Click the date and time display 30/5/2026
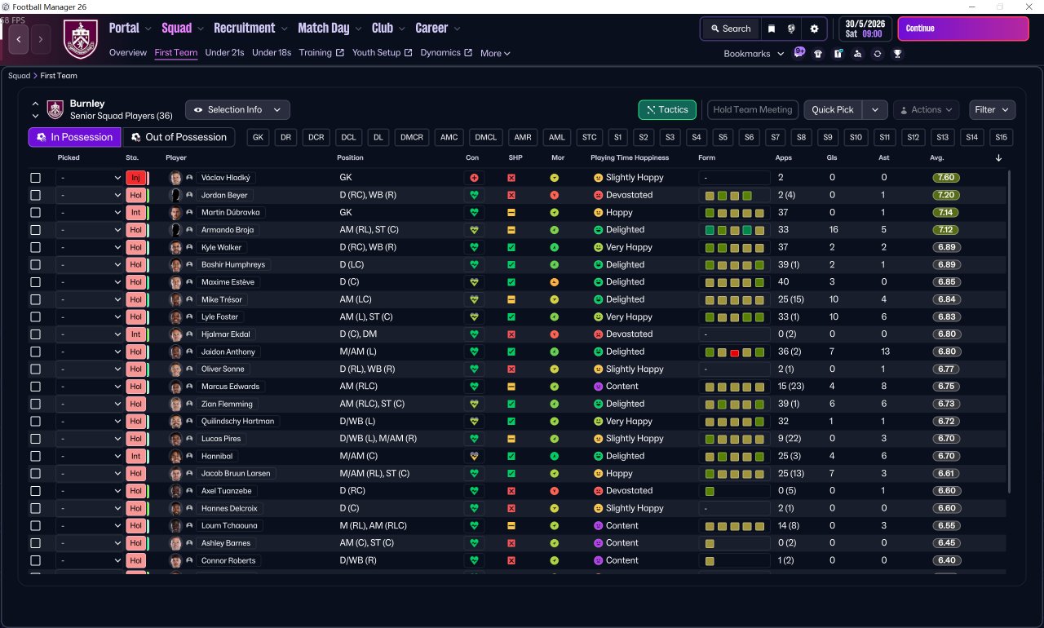The image size is (1044, 628). tap(867, 29)
